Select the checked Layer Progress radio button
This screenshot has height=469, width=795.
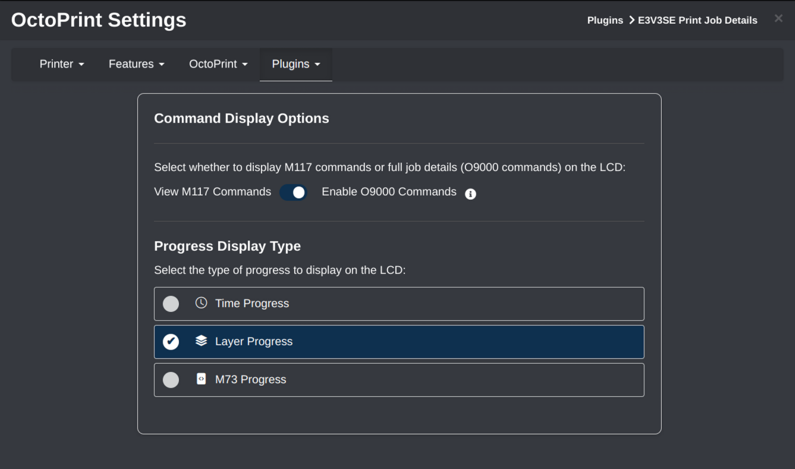coord(171,342)
